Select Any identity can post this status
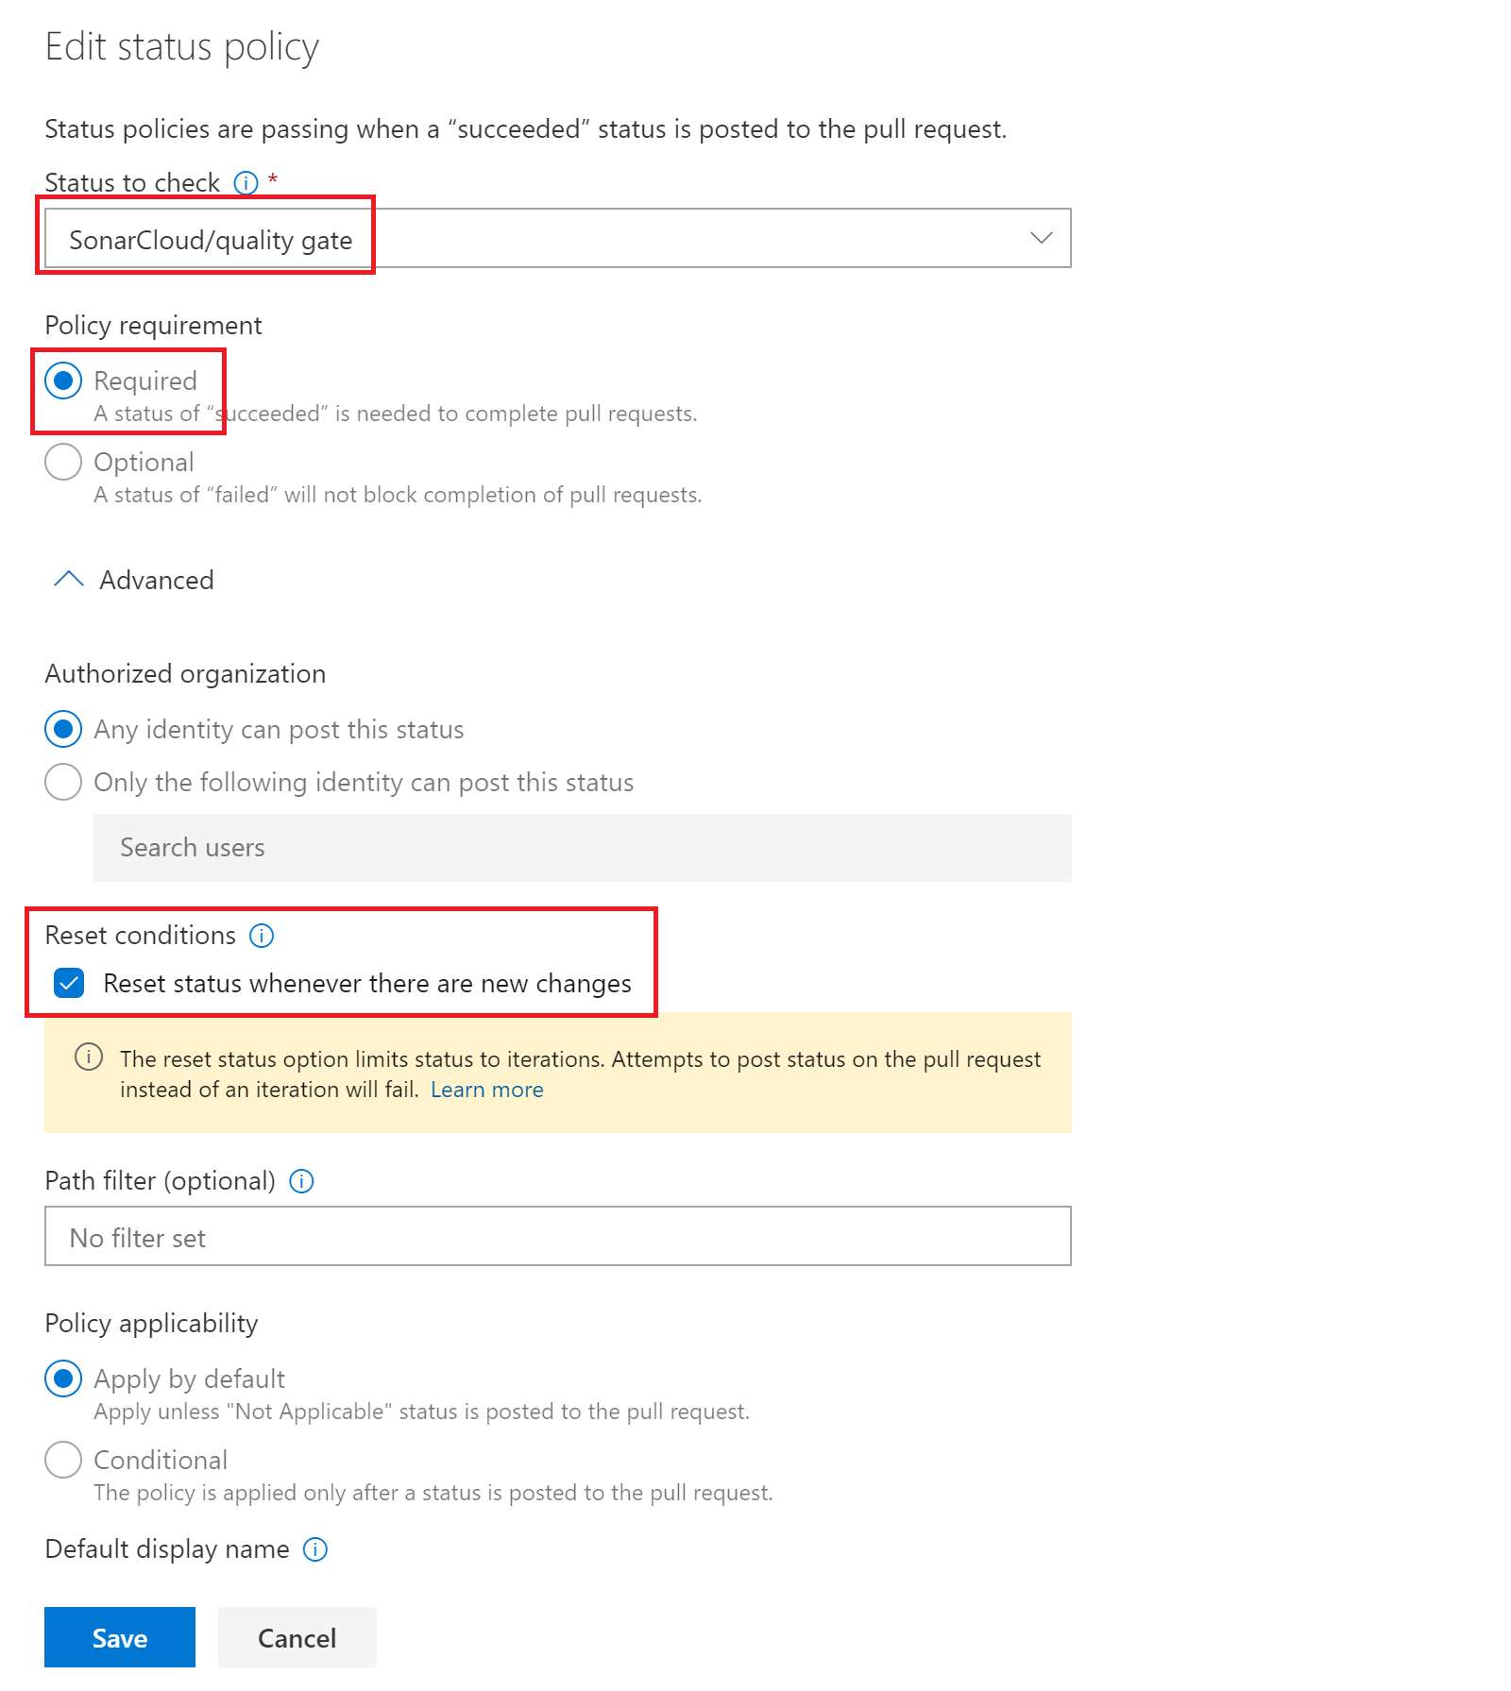Viewport: 1511px width, 1691px height. [x=63, y=730]
